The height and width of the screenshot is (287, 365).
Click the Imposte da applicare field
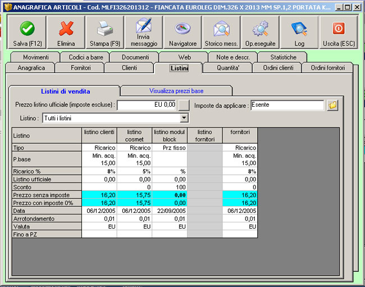pos(287,105)
